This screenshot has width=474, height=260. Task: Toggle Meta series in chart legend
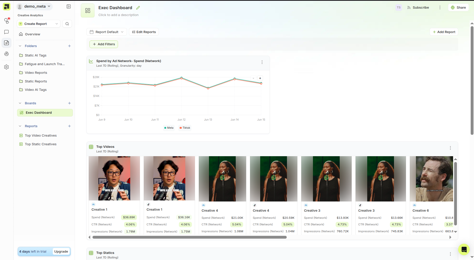(169, 128)
